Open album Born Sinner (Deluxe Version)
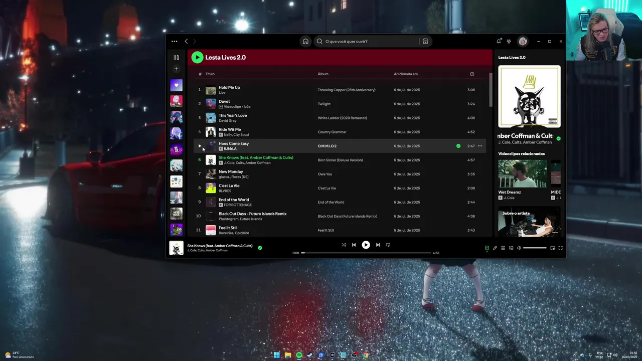642x361 pixels. tap(340, 160)
